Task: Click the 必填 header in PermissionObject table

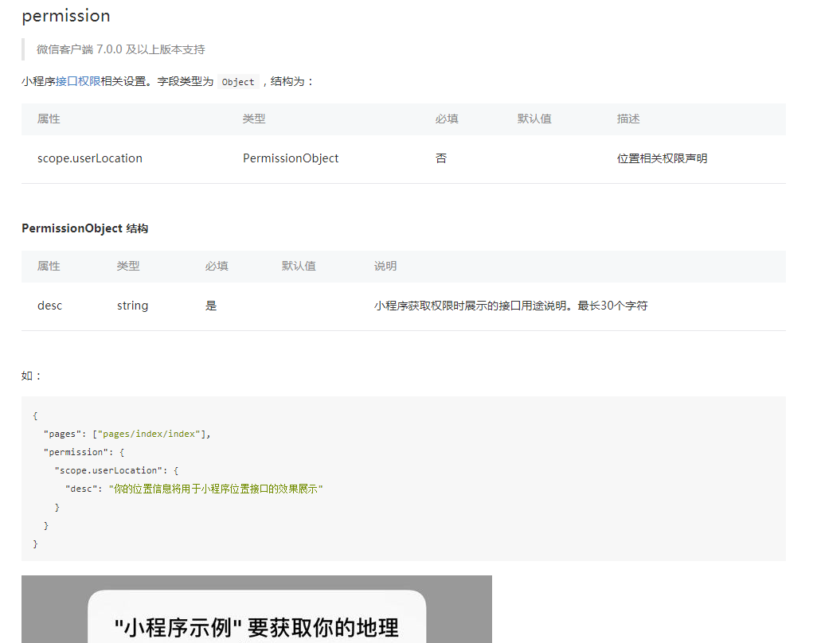Action: click(x=217, y=266)
